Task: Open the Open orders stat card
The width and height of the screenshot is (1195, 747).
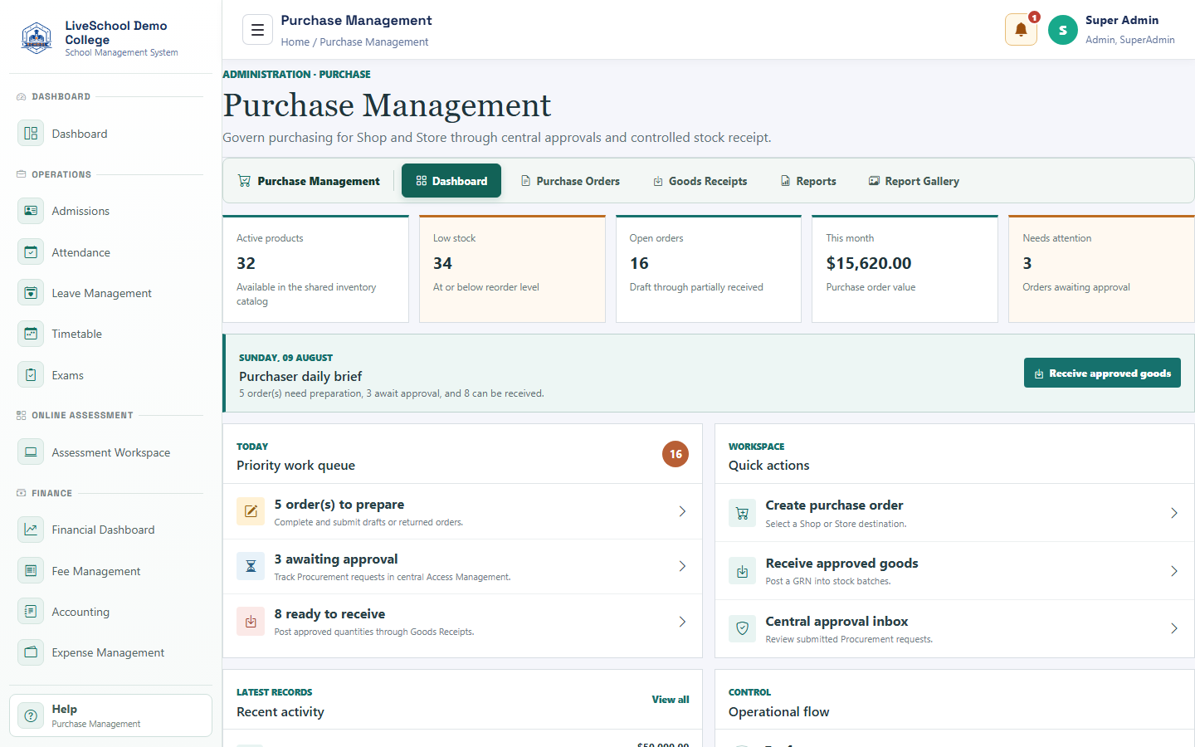Action: pyautogui.click(x=709, y=269)
